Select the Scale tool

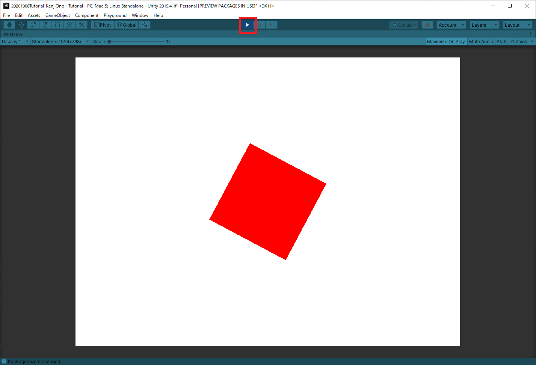(x=45, y=25)
